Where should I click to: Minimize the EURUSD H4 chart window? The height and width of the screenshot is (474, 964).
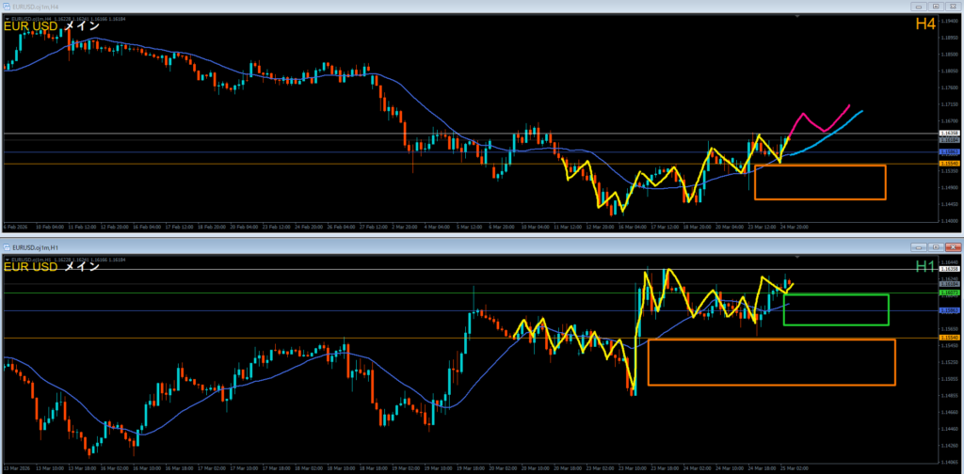pos(921,7)
